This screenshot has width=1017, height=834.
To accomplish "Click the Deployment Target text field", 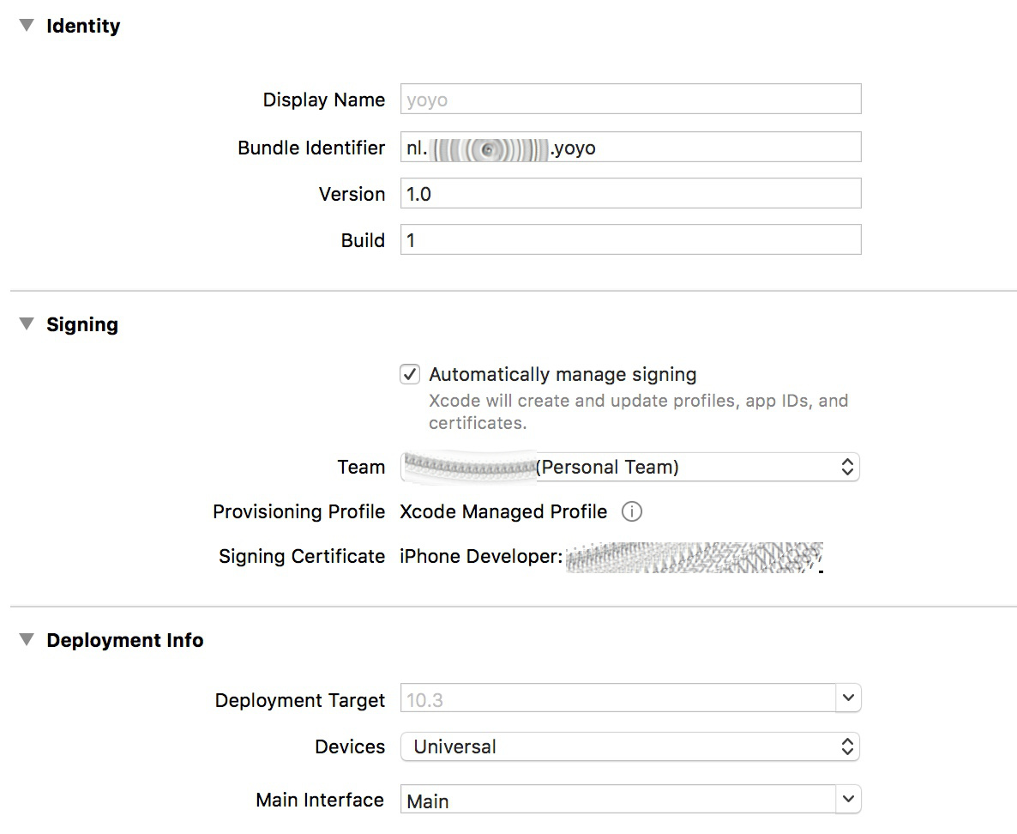I will coord(617,699).
